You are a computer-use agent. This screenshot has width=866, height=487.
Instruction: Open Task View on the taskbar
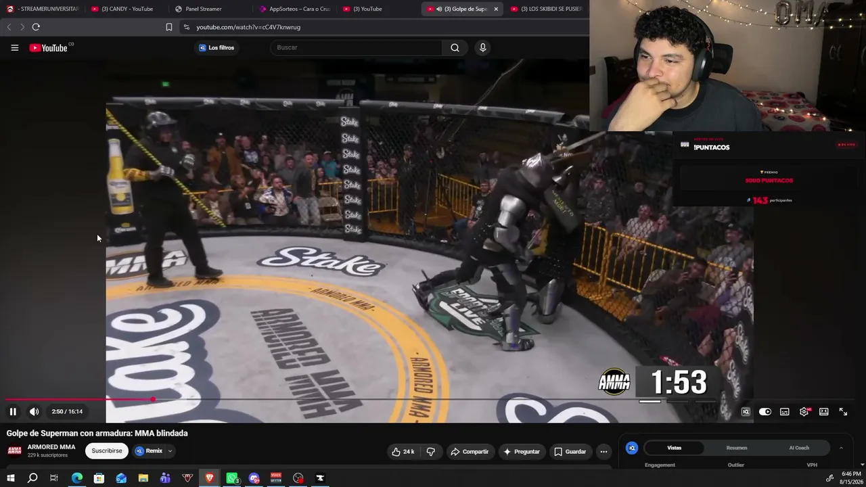tap(54, 478)
